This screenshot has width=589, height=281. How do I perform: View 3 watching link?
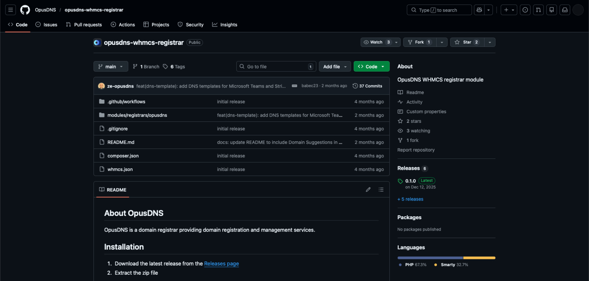[414, 131]
